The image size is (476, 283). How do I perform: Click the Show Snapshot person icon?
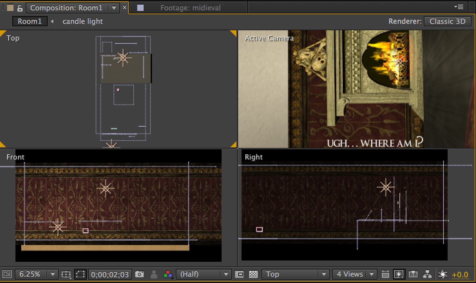coord(154,274)
